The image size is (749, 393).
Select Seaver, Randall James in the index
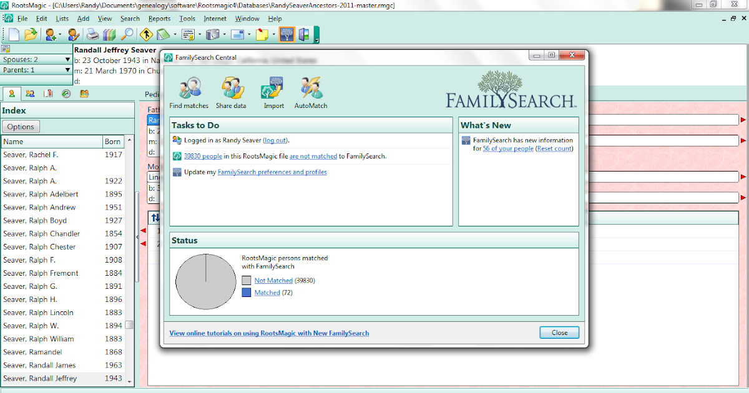(62, 365)
